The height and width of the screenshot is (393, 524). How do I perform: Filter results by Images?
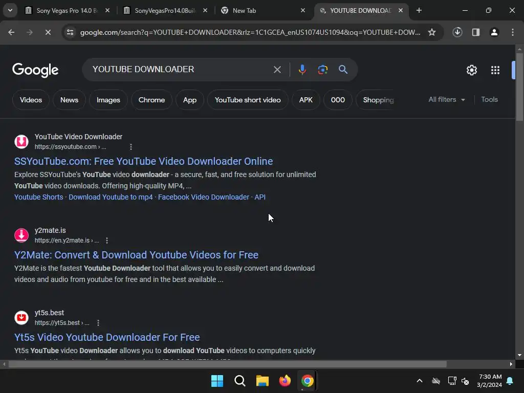tap(108, 100)
